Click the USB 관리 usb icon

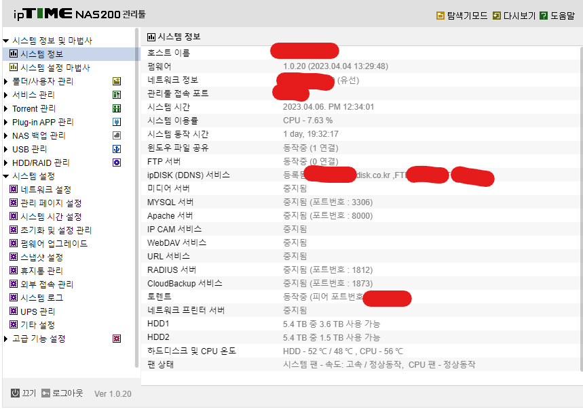117,149
